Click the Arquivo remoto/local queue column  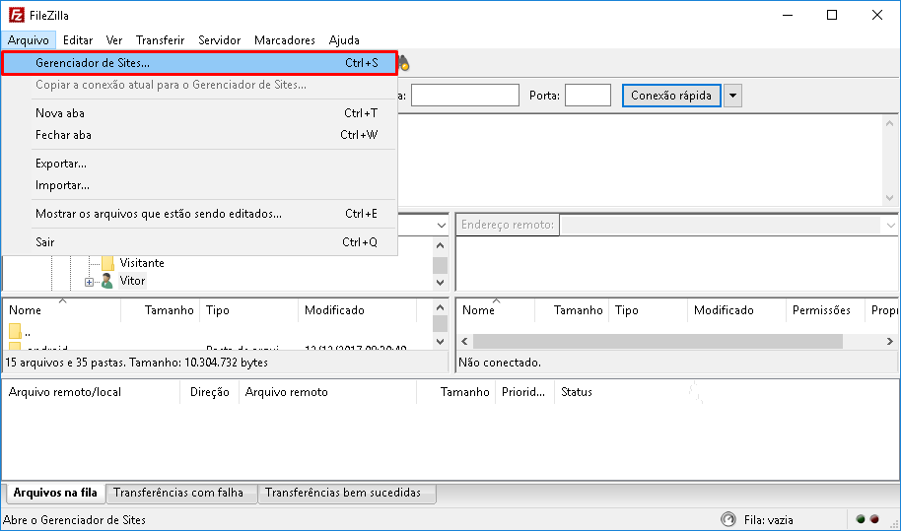pyautogui.click(x=92, y=392)
